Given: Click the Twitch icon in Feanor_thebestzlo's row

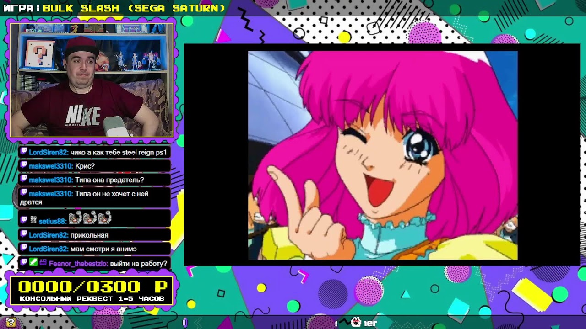Looking at the screenshot, I should click(24, 263).
